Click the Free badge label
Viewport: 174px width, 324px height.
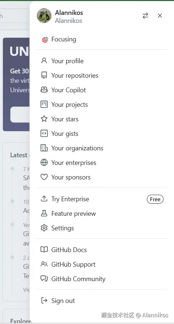coord(155,199)
